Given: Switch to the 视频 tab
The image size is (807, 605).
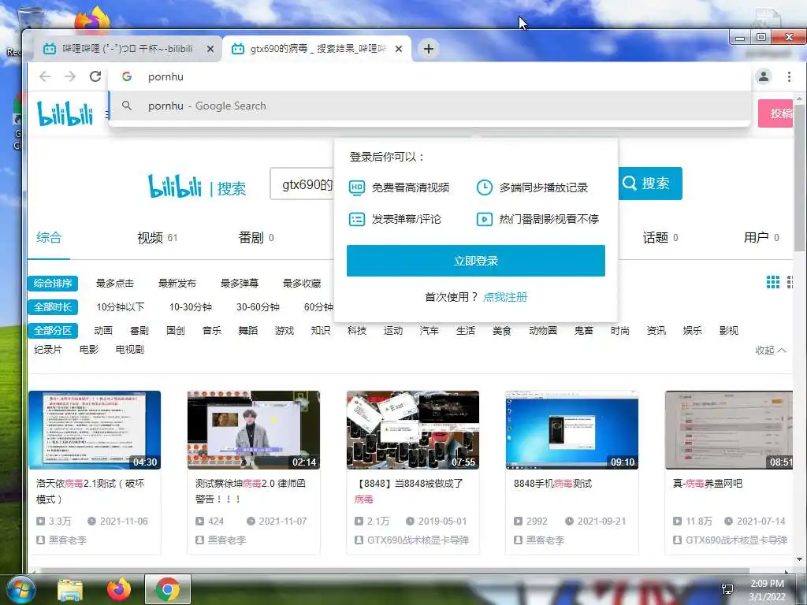Looking at the screenshot, I should [x=157, y=238].
